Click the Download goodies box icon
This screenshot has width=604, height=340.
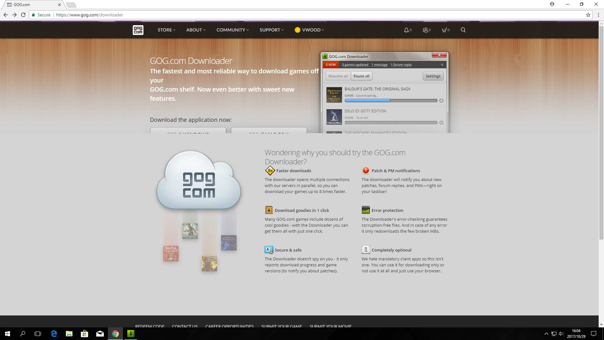[x=269, y=210]
